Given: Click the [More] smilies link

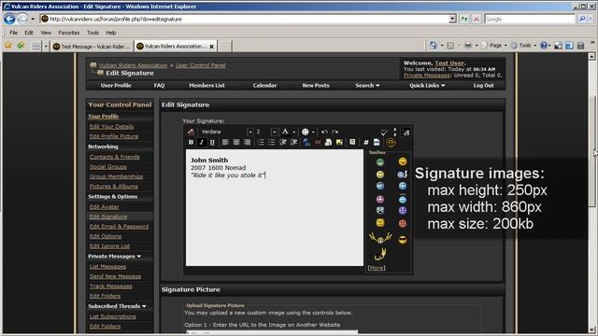Looking at the screenshot, I should 377,268.
